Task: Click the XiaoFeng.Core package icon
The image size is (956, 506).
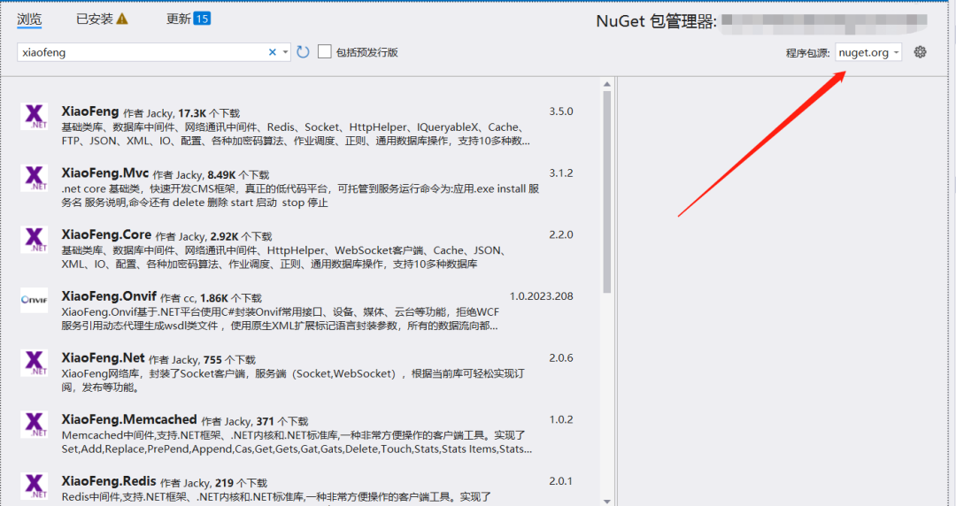Action: pyautogui.click(x=35, y=239)
